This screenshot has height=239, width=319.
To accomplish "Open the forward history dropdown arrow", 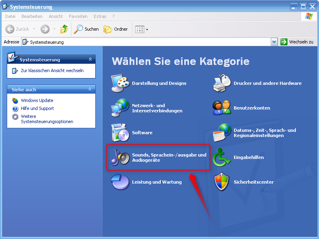I will tap(54, 29).
